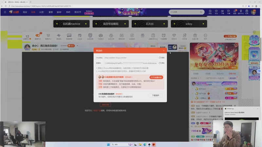Open 关注 heart icon in header
This screenshot has width=262, height=147.
click(x=216, y=12)
